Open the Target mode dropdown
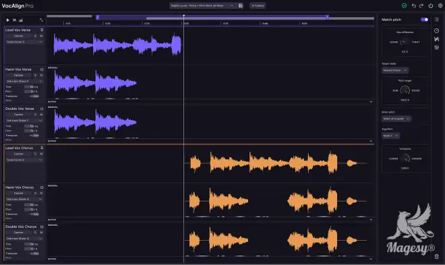Image resolution: width=445 pixels, height=265 pixels. coord(395,70)
